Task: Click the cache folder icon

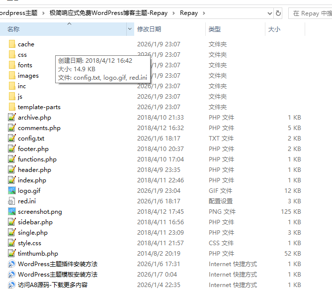Action: [12, 44]
